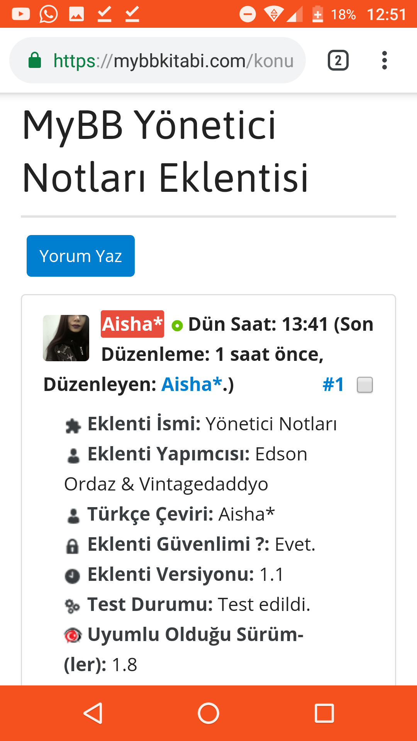
Task: Click the green online status dot
Action: (x=177, y=326)
